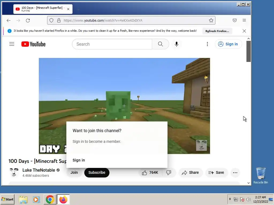Image resolution: width=274 pixels, height=205 pixels.
Task: Switch to Google Chrome in taskbar
Action: (x=50, y=199)
